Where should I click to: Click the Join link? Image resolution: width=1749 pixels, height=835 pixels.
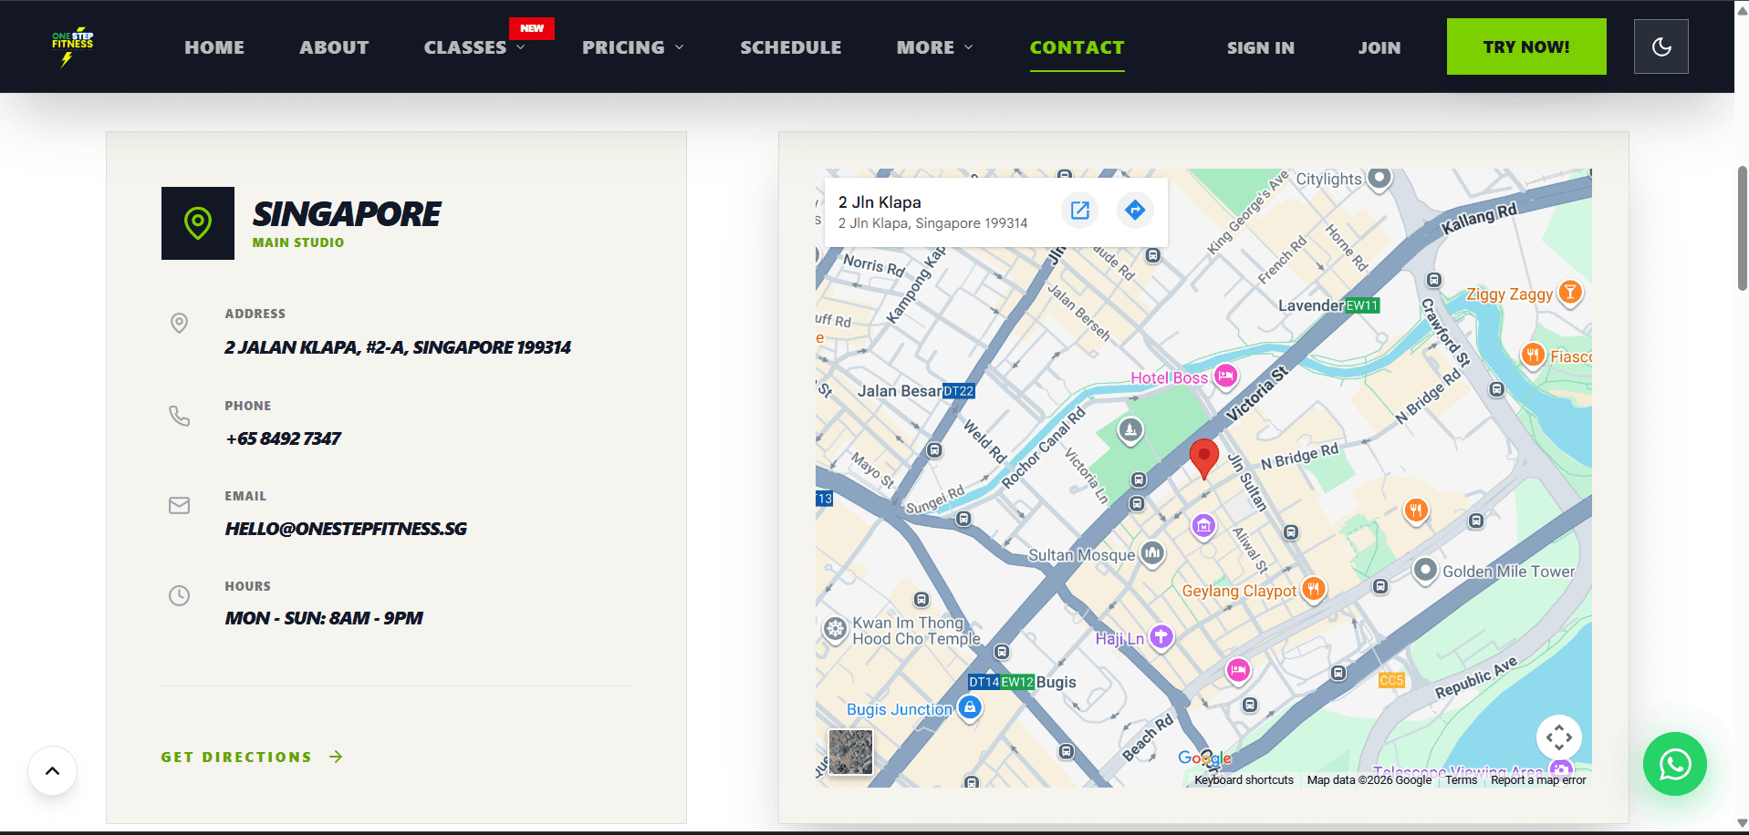click(1379, 47)
